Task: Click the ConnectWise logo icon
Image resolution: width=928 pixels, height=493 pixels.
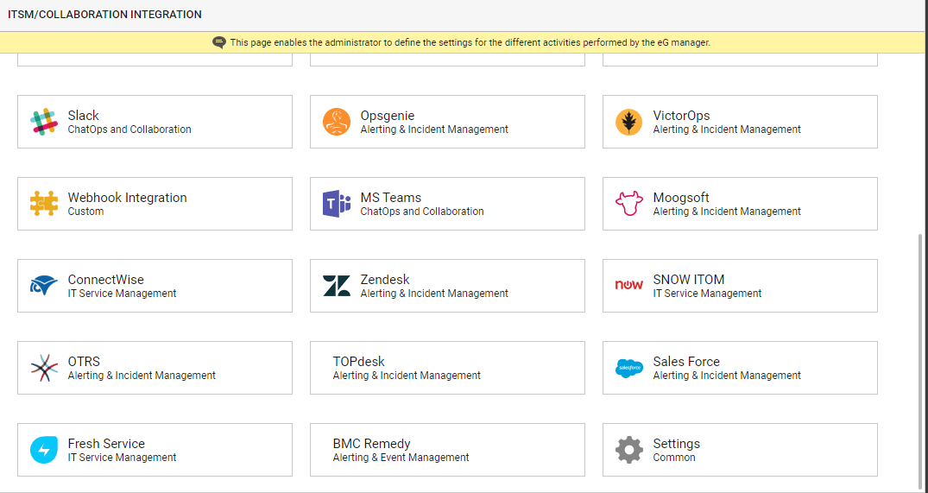Action: coord(44,285)
